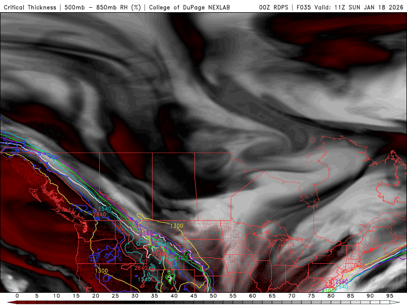This screenshot has height=305, width=407.
Task: Click the 65 label on the color scale
Action: point(272,296)
